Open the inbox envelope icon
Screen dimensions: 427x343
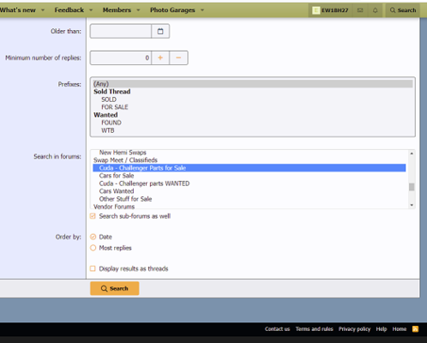click(360, 10)
